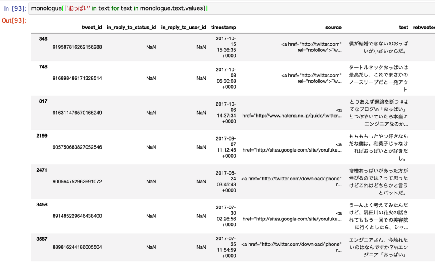Click timestamp 2017-10-08 05:30:08 cell

tap(226, 78)
